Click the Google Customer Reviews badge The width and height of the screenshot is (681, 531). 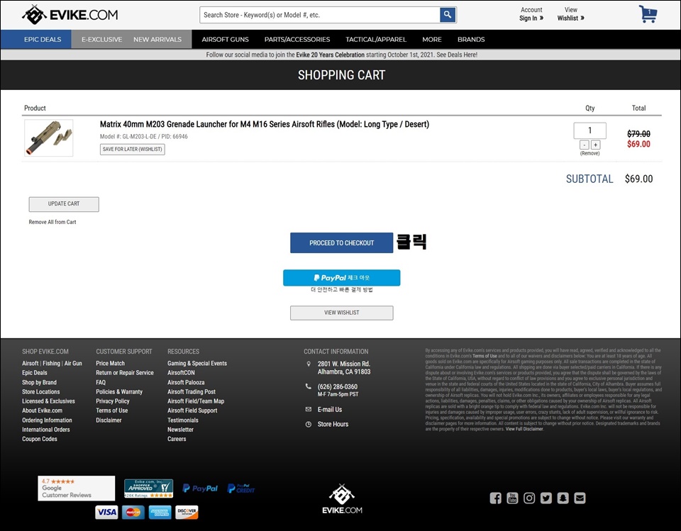77,488
